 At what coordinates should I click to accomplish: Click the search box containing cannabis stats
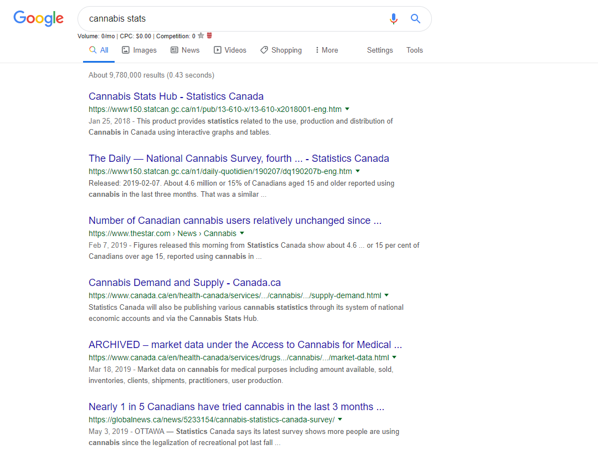254,19
